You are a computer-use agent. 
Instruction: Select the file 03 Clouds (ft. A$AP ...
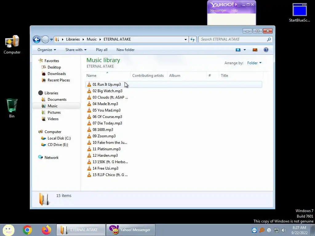tap(110, 97)
